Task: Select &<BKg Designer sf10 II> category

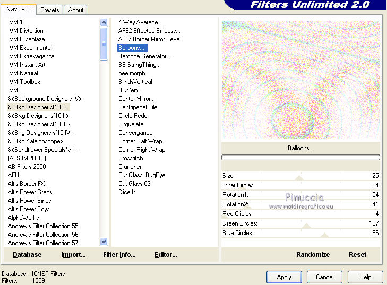Action: point(38,116)
